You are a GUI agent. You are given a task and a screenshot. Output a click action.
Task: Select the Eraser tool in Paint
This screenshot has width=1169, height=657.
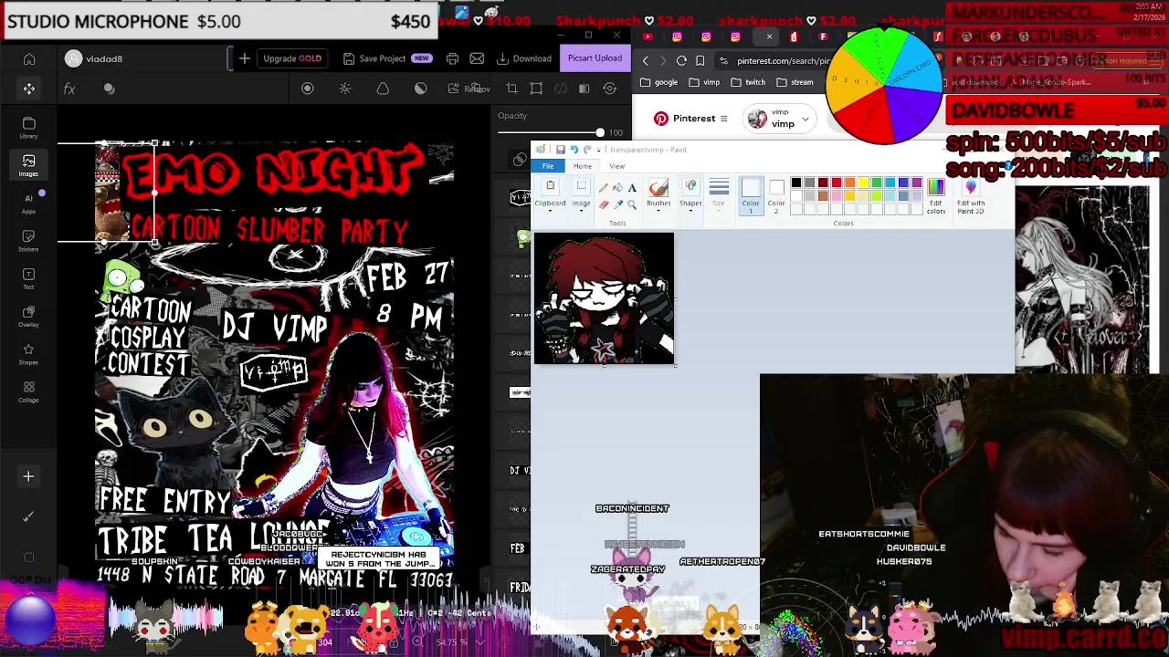604,205
